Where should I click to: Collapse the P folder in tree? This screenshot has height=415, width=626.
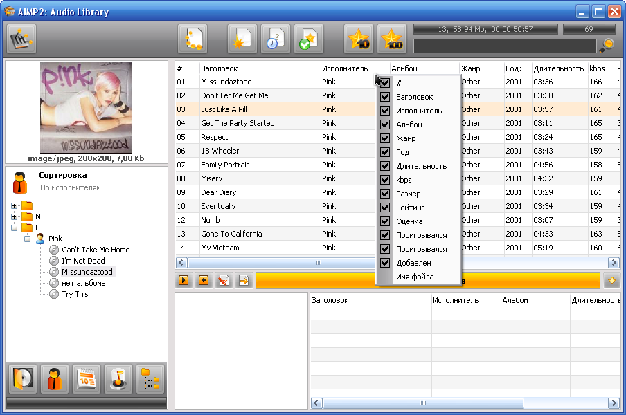click(x=14, y=228)
